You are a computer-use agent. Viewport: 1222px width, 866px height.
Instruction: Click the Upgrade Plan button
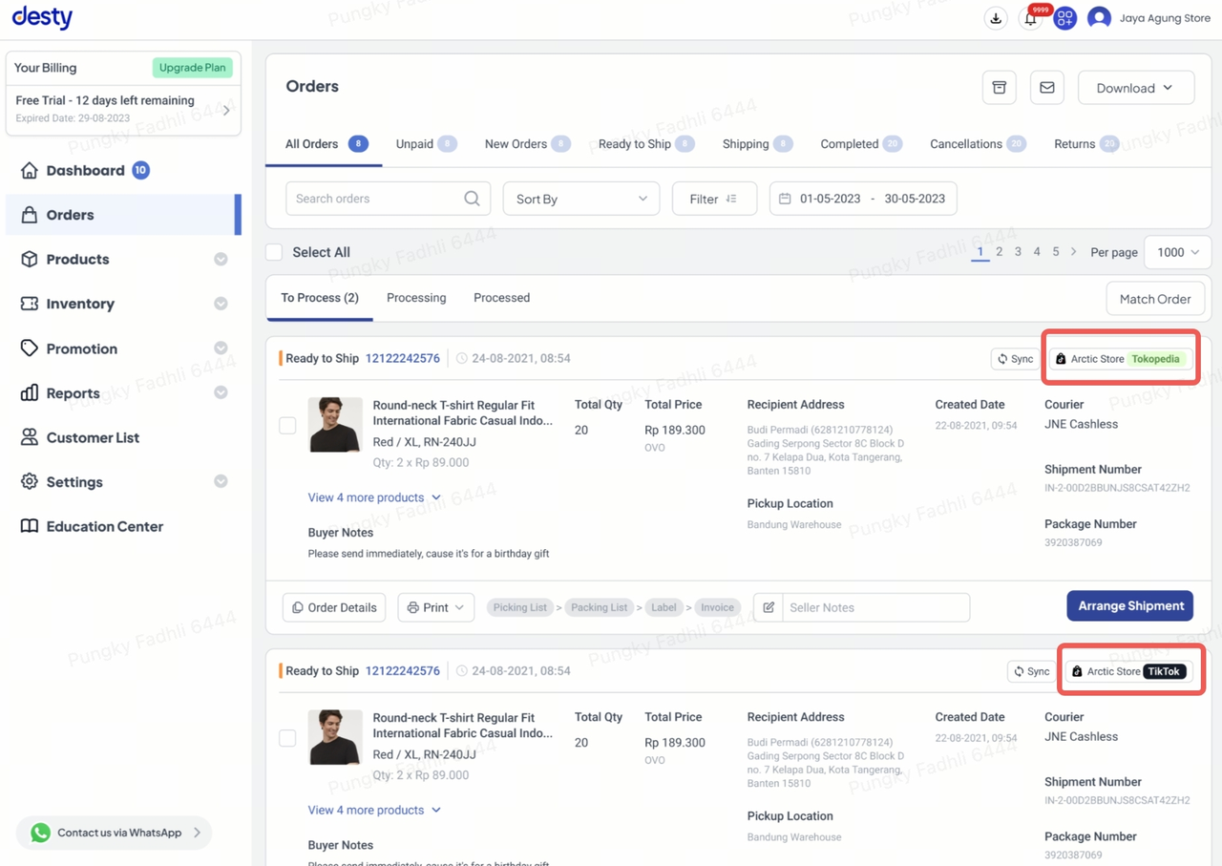coord(192,68)
